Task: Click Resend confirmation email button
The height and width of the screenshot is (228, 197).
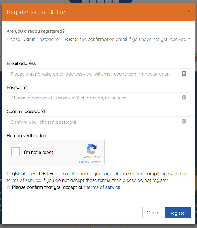Action: click(x=70, y=39)
